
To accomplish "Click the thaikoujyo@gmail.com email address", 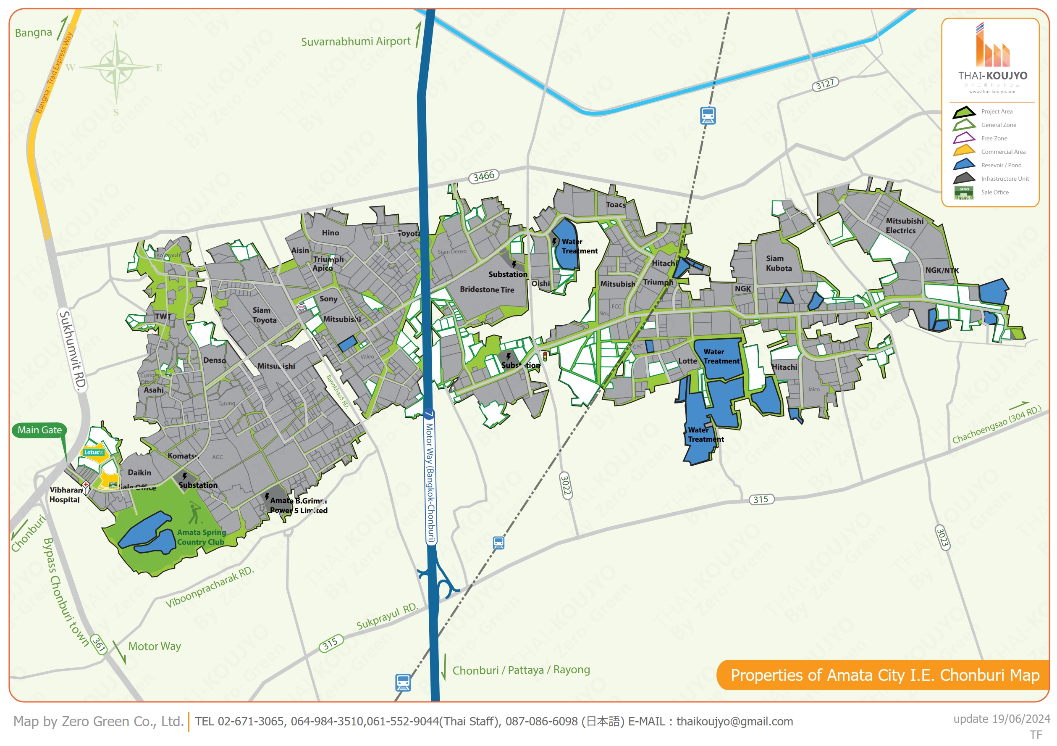I will [x=734, y=722].
